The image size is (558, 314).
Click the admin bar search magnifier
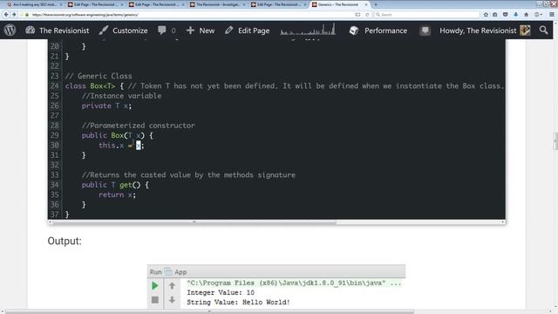pos(543,31)
